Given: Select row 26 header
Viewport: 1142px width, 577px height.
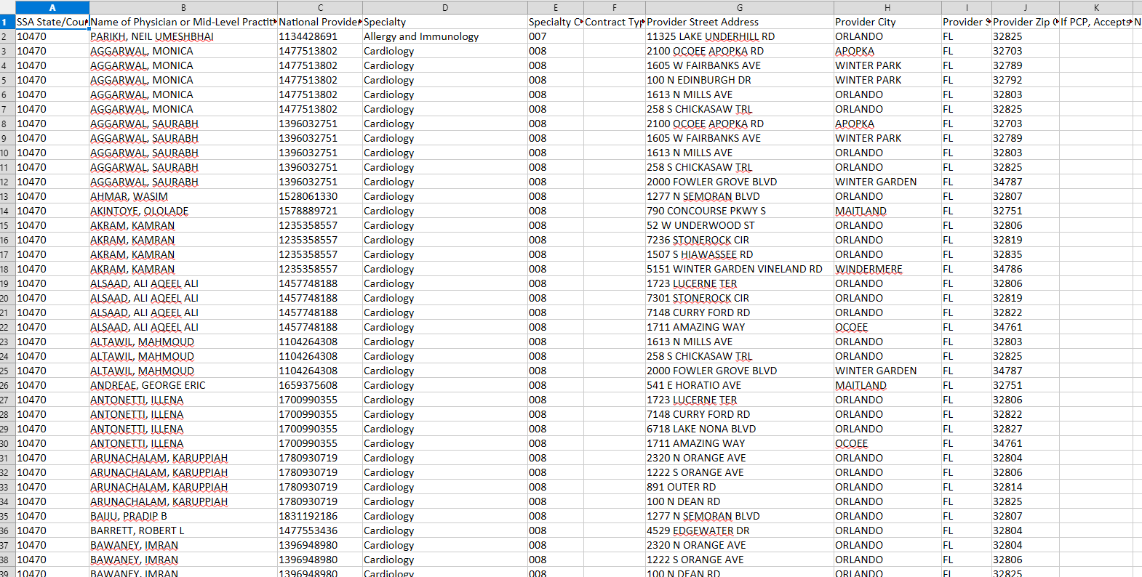Looking at the screenshot, I should 7,385.
